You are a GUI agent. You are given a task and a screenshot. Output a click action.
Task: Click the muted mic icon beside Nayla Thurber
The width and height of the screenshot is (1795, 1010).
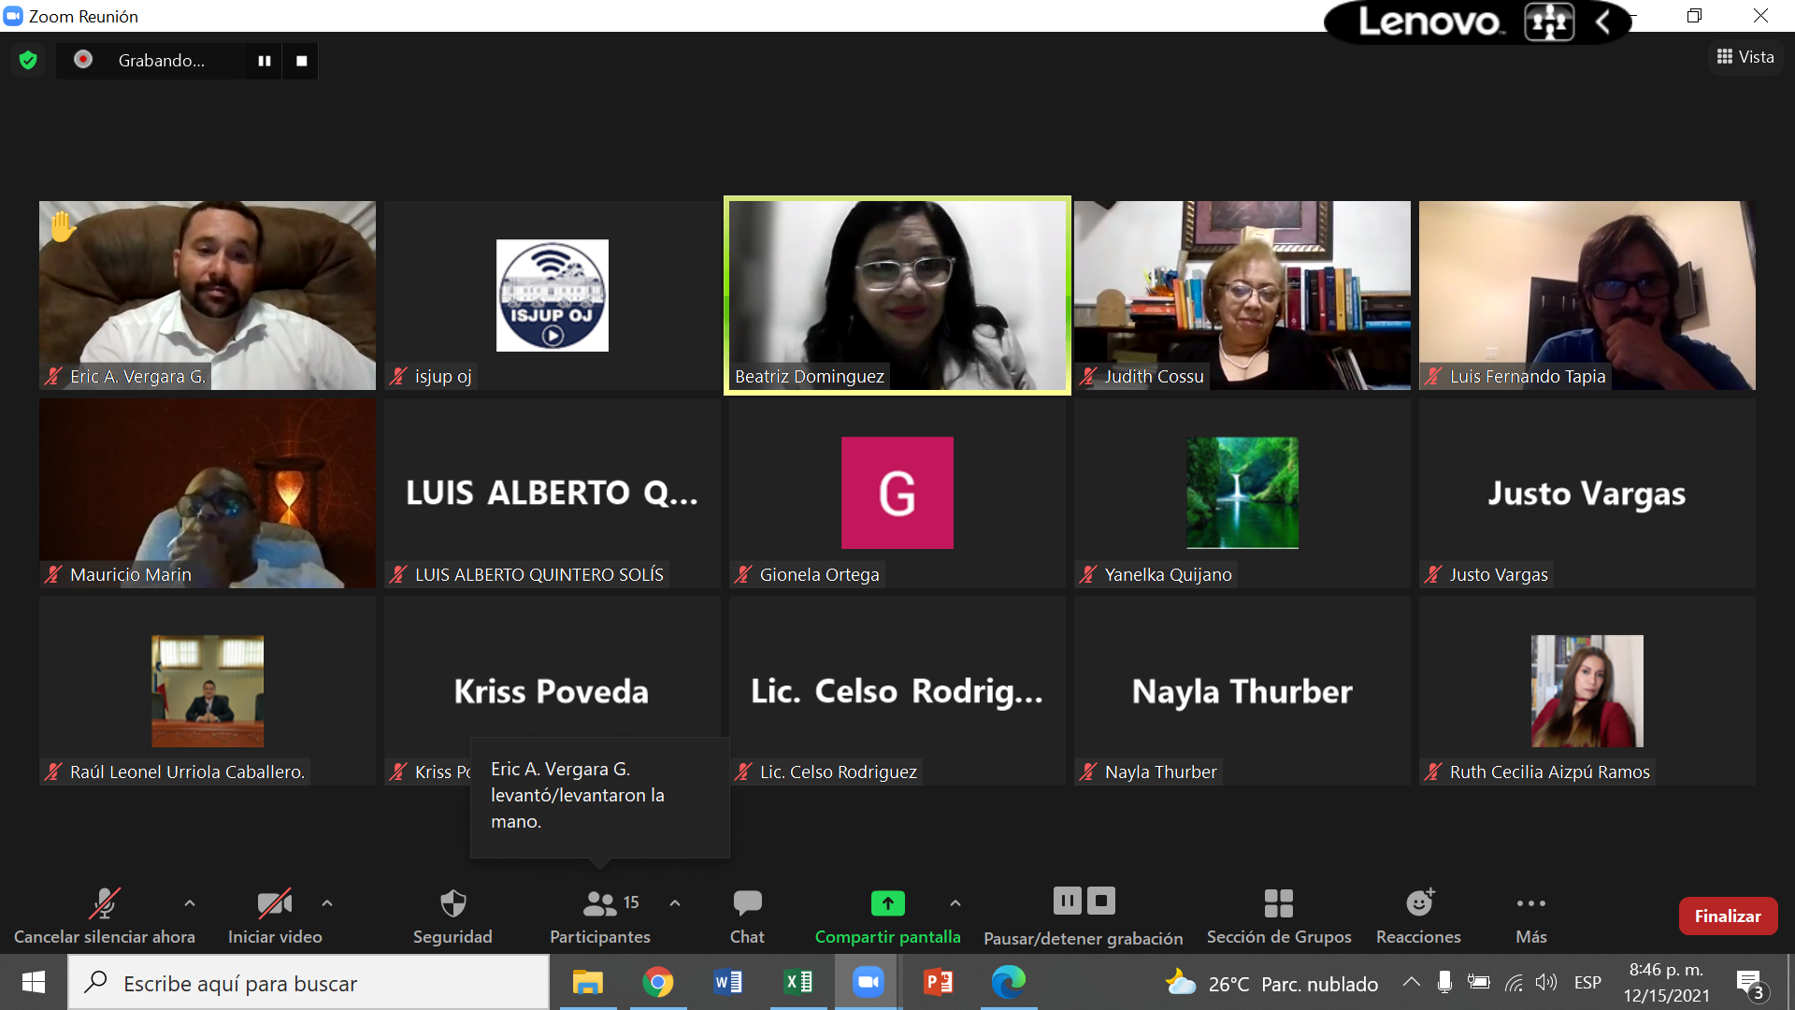[x=1088, y=772]
